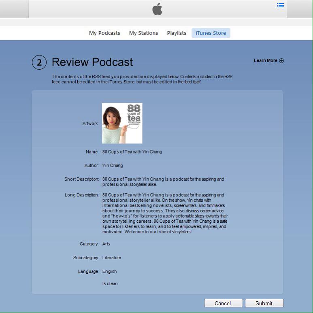Viewport: 313px width, 313px height.
Task: Switch to the My Stations tab
Action: [x=143, y=33]
